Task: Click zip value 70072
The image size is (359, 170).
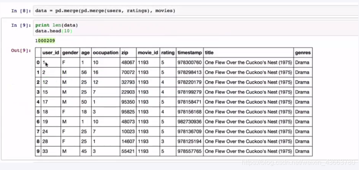Action: click(128, 72)
